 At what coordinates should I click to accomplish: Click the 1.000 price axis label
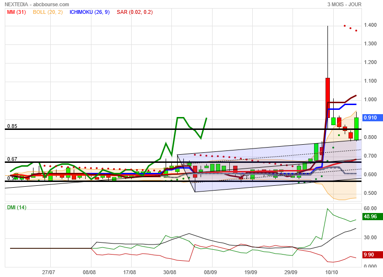(x=370, y=99)
